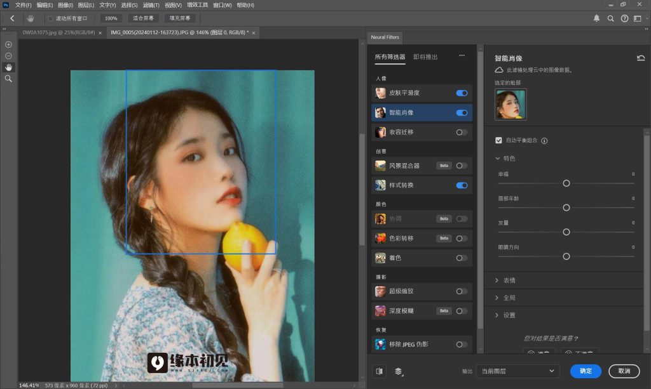
Task: Open the 输出 当前图层 dropdown
Action: pyautogui.click(x=517, y=371)
